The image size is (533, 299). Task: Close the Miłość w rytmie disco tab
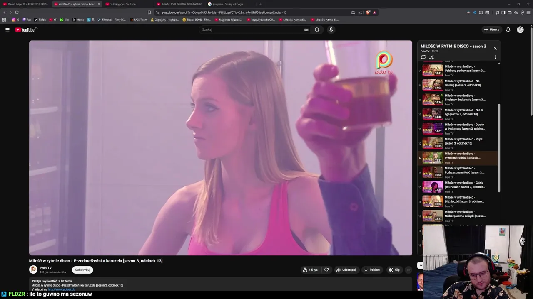99,4
